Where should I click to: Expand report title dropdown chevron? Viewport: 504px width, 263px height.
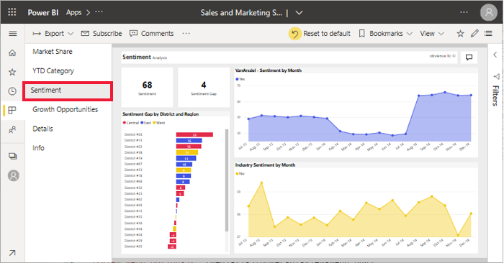[x=299, y=13]
